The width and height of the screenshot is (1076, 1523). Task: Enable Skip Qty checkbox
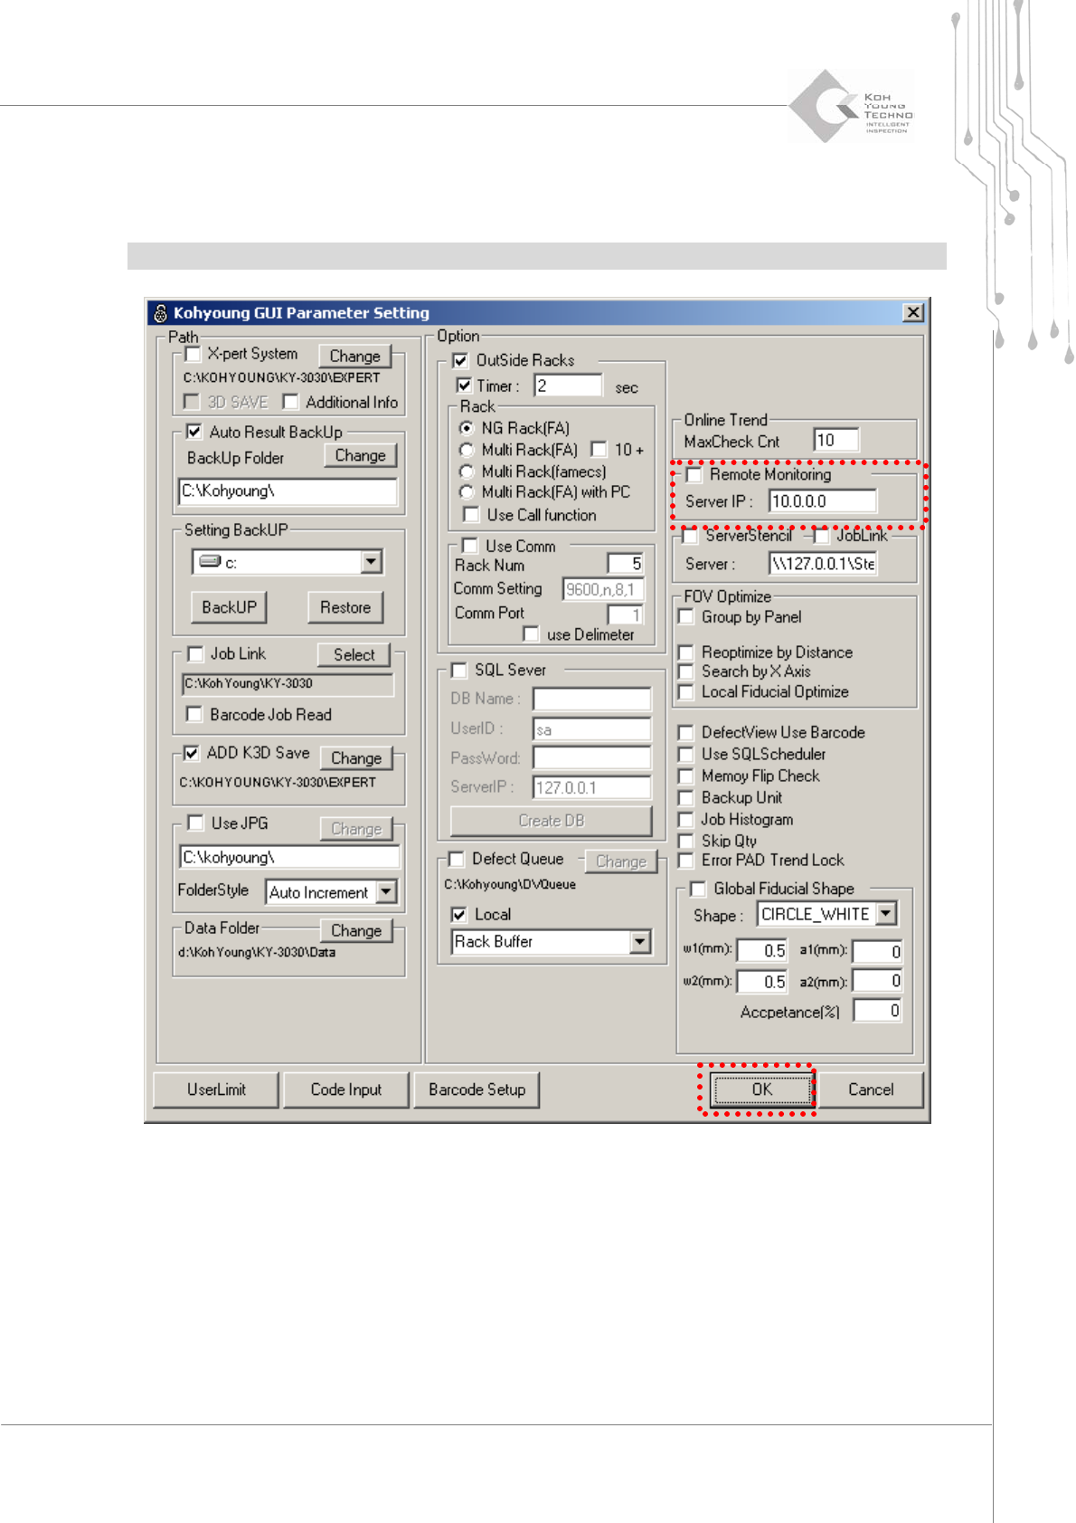pos(686,841)
